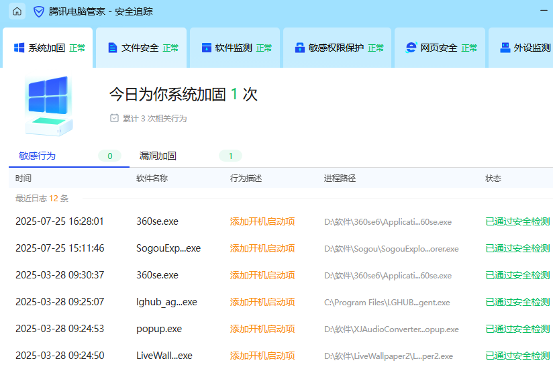Click 已通过安全检测 status for SogouExp row
Screen dimensions: 553x367
(x=517, y=248)
